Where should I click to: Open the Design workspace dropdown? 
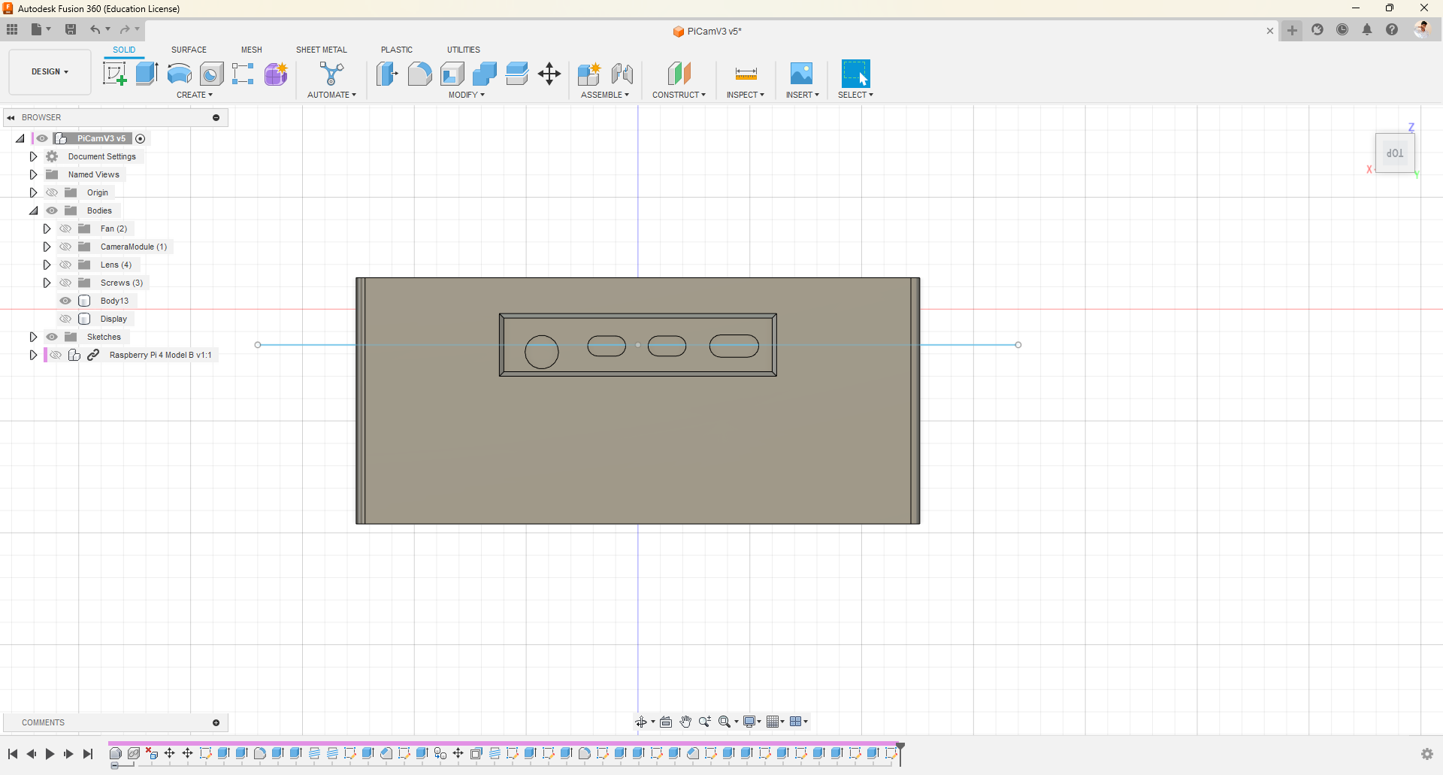(x=50, y=72)
